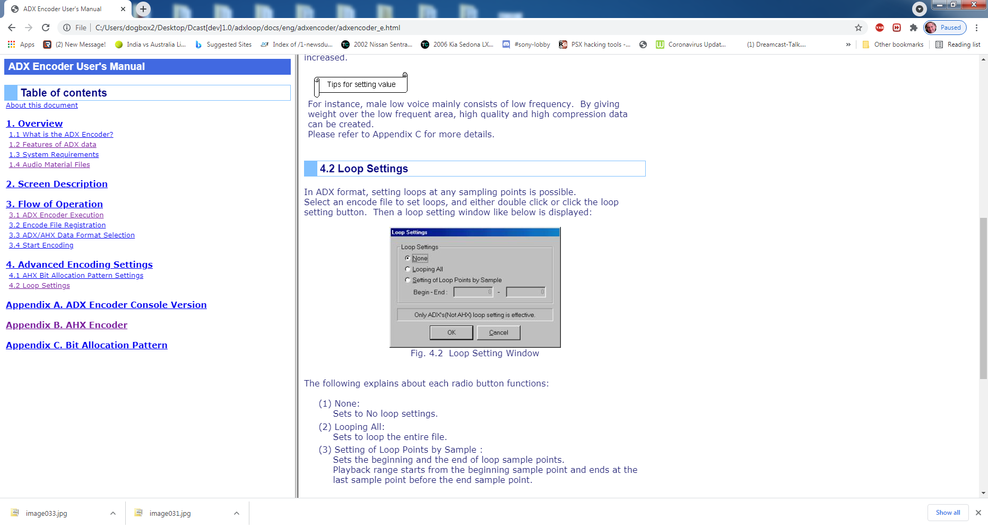Select the ADX Encoder User's Manual tab
The width and height of the screenshot is (988, 528).
(62, 9)
